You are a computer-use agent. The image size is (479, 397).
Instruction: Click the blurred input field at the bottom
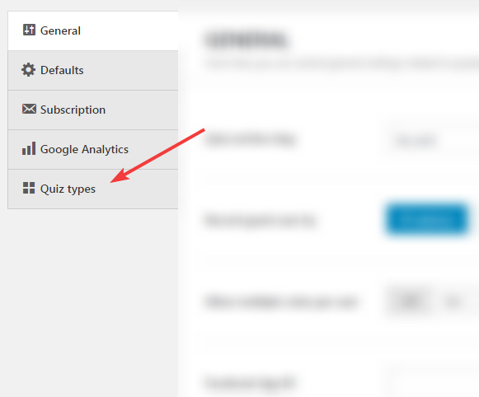pos(430,383)
